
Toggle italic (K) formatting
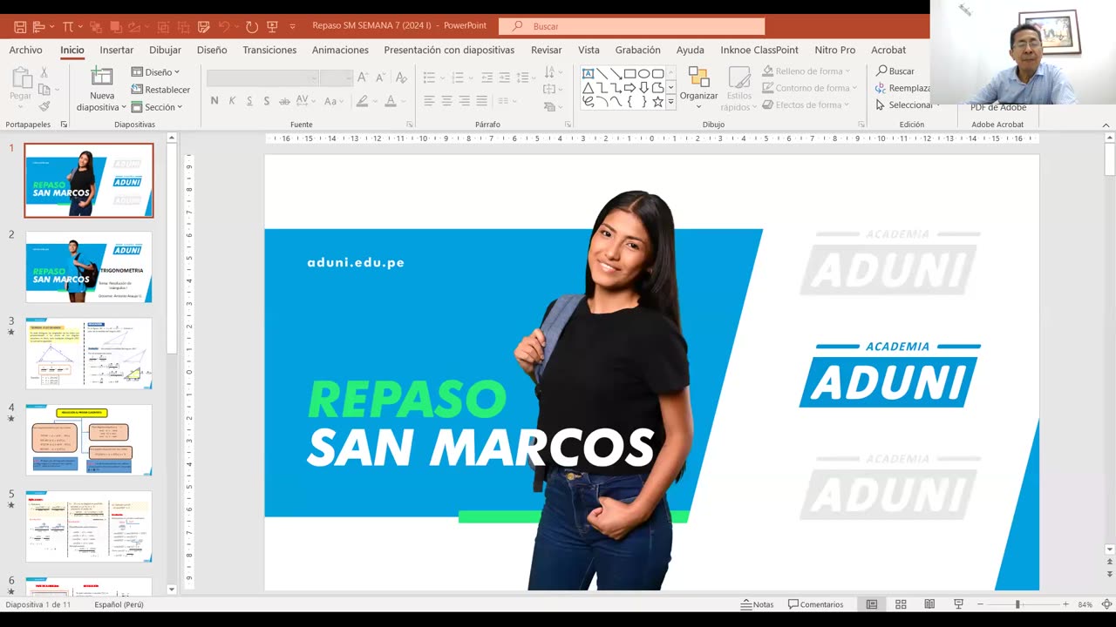tap(232, 101)
